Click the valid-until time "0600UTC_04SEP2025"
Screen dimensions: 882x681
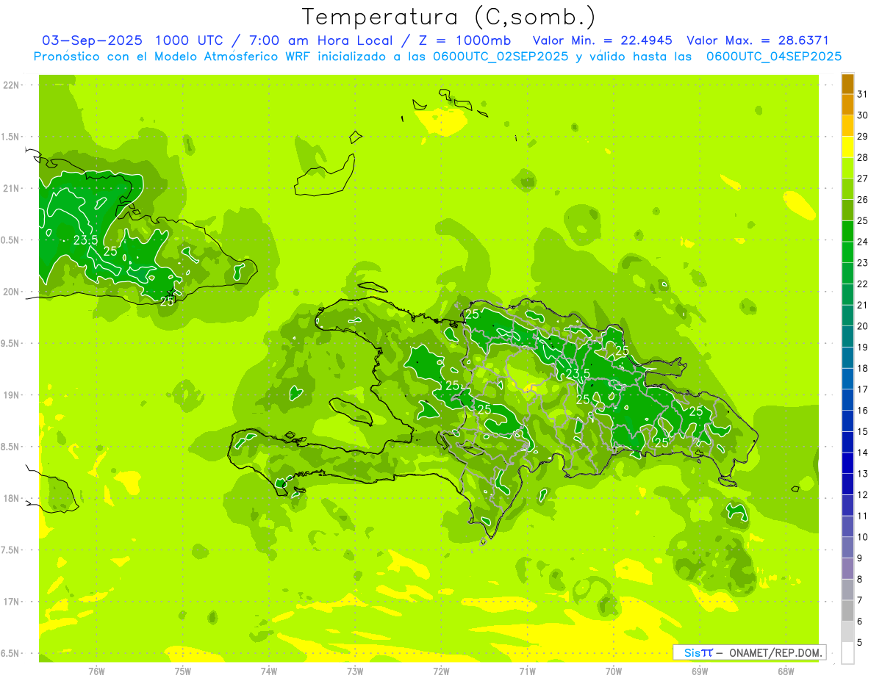point(773,57)
